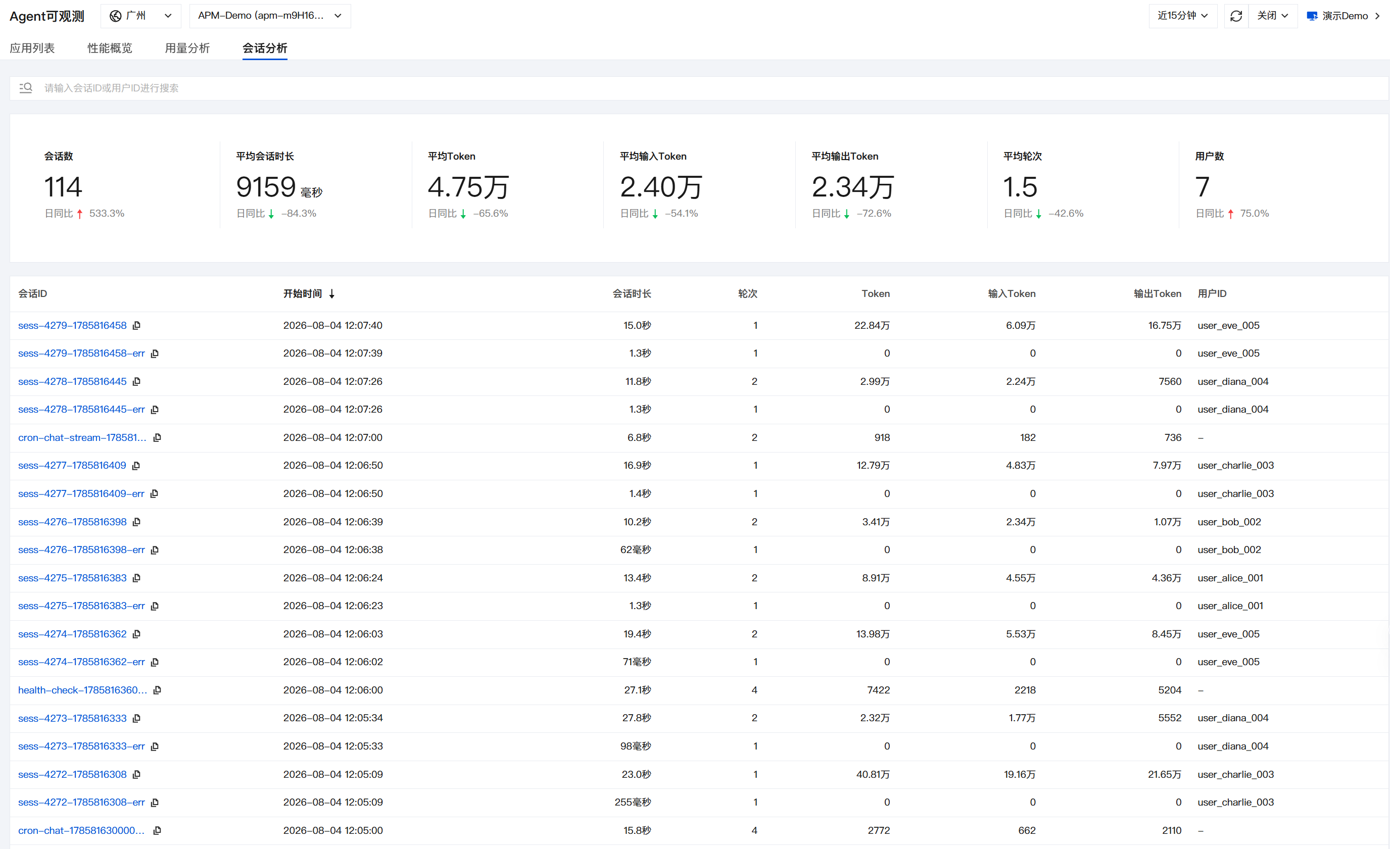This screenshot has height=849, width=1390.
Task: Copy session ID sess-4275-1785816383-err
Action: point(155,606)
